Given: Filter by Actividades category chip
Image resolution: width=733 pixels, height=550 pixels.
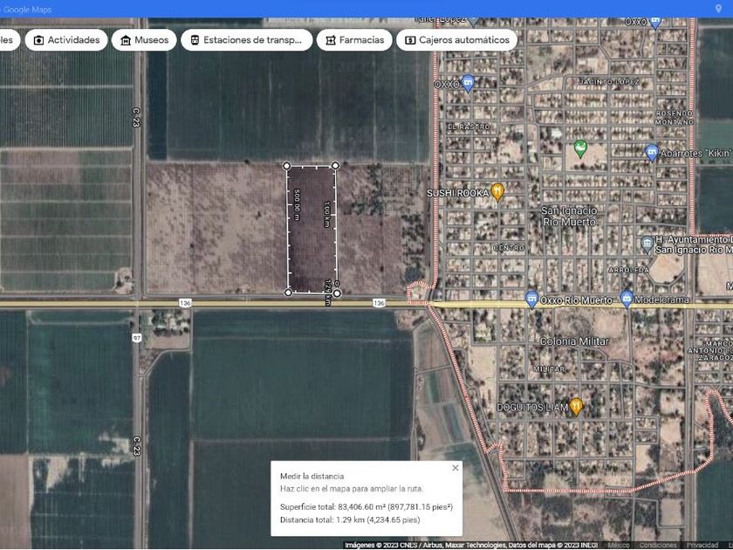Looking at the screenshot, I should (x=67, y=40).
